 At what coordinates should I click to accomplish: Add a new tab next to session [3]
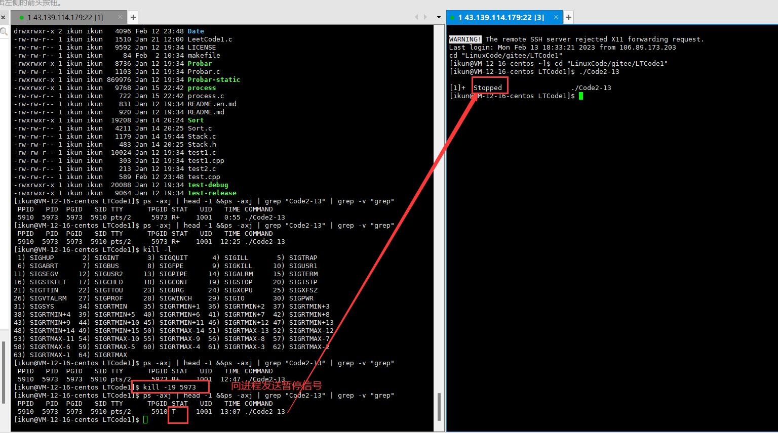569,17
